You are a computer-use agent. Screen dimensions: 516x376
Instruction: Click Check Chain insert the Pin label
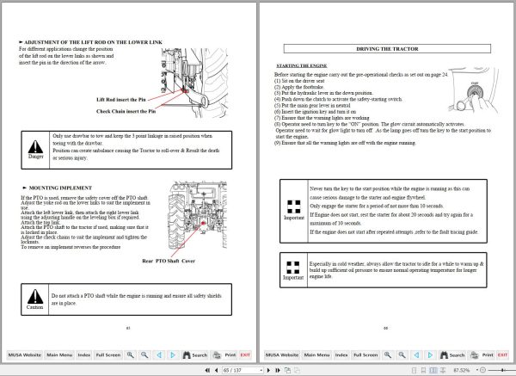(x=126, y=111)
